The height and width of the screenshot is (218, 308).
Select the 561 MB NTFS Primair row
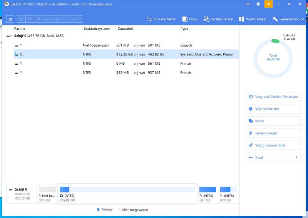pyautogui.click(x=126, y=63)
